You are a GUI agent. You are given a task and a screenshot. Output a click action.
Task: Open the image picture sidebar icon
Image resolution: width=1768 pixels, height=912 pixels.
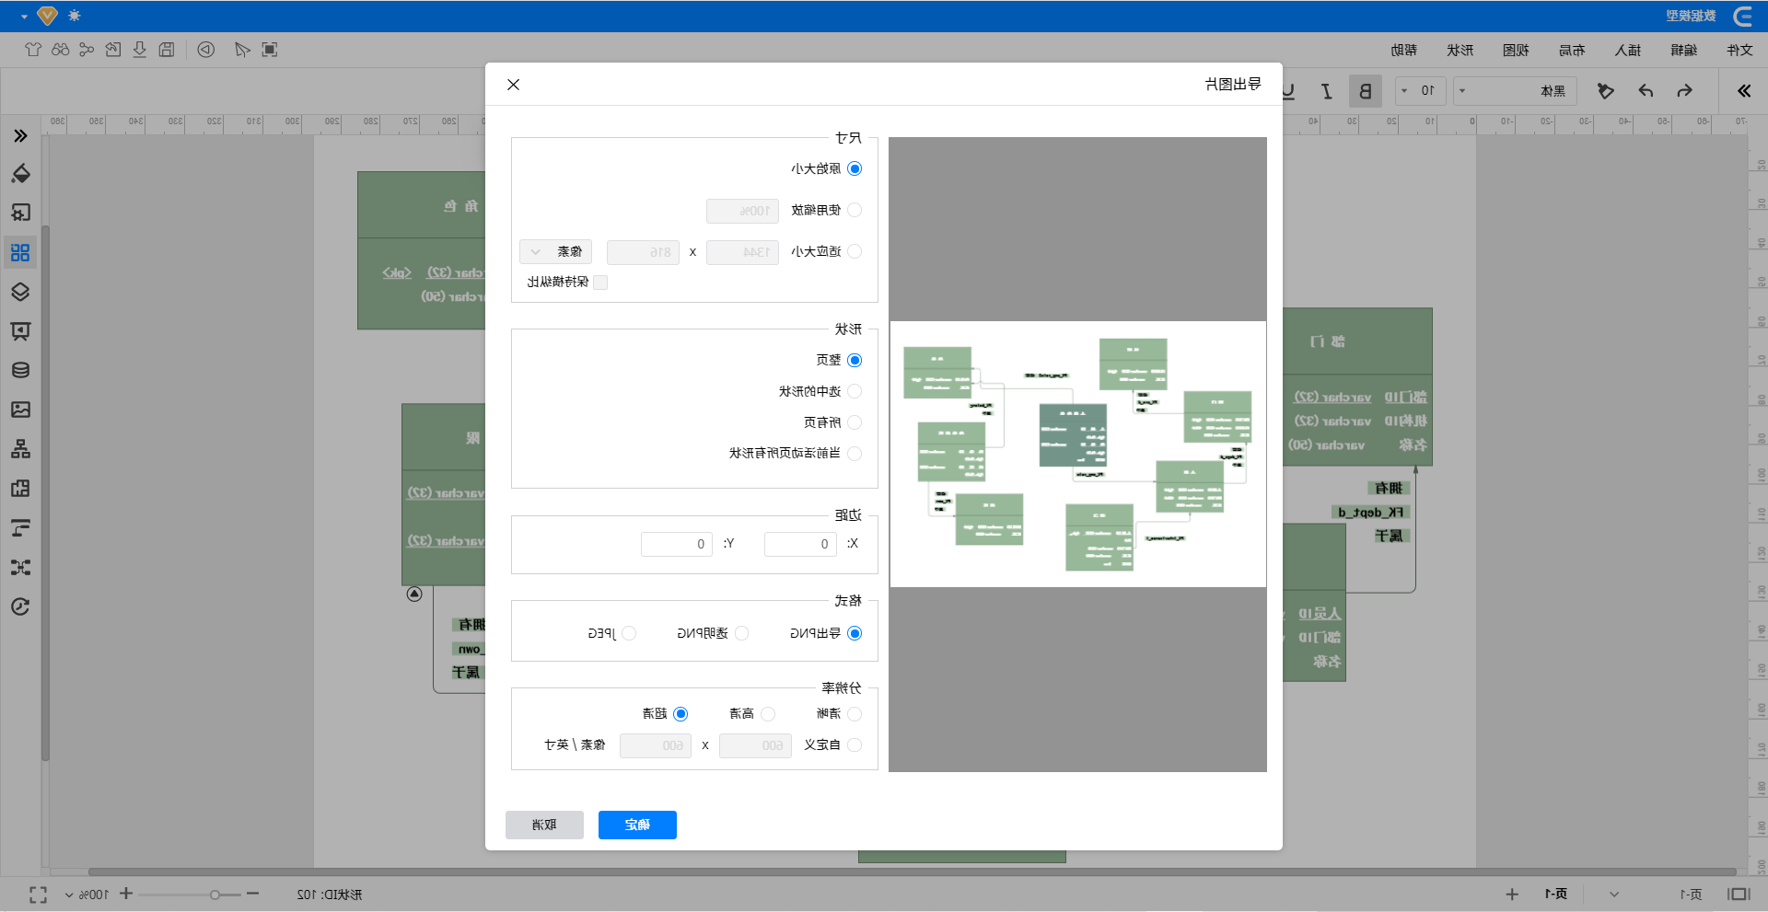pyautogui.click(x=20, y=410)
